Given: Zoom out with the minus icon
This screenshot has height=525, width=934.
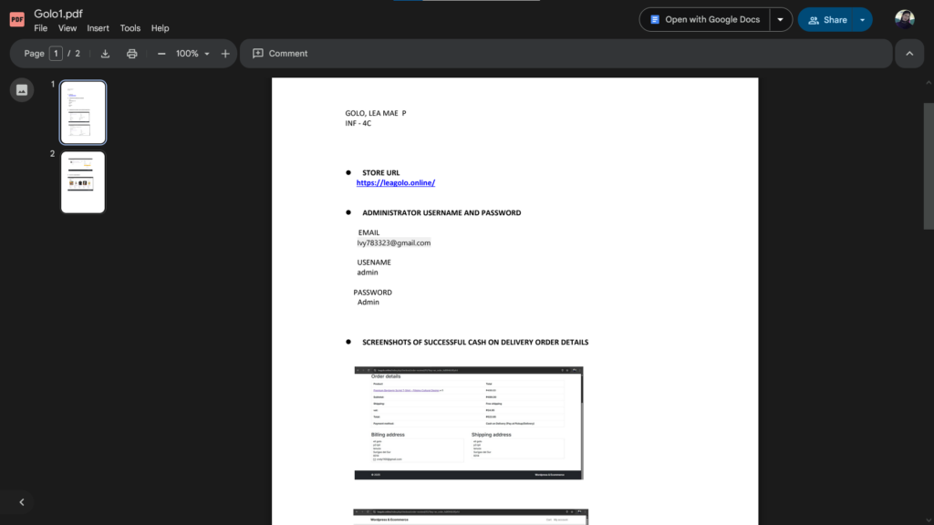Looking at the screenshot, I should point(161,54).
